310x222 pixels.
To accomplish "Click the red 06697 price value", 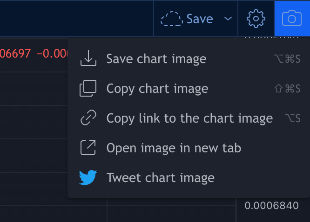I will [15, 53].
